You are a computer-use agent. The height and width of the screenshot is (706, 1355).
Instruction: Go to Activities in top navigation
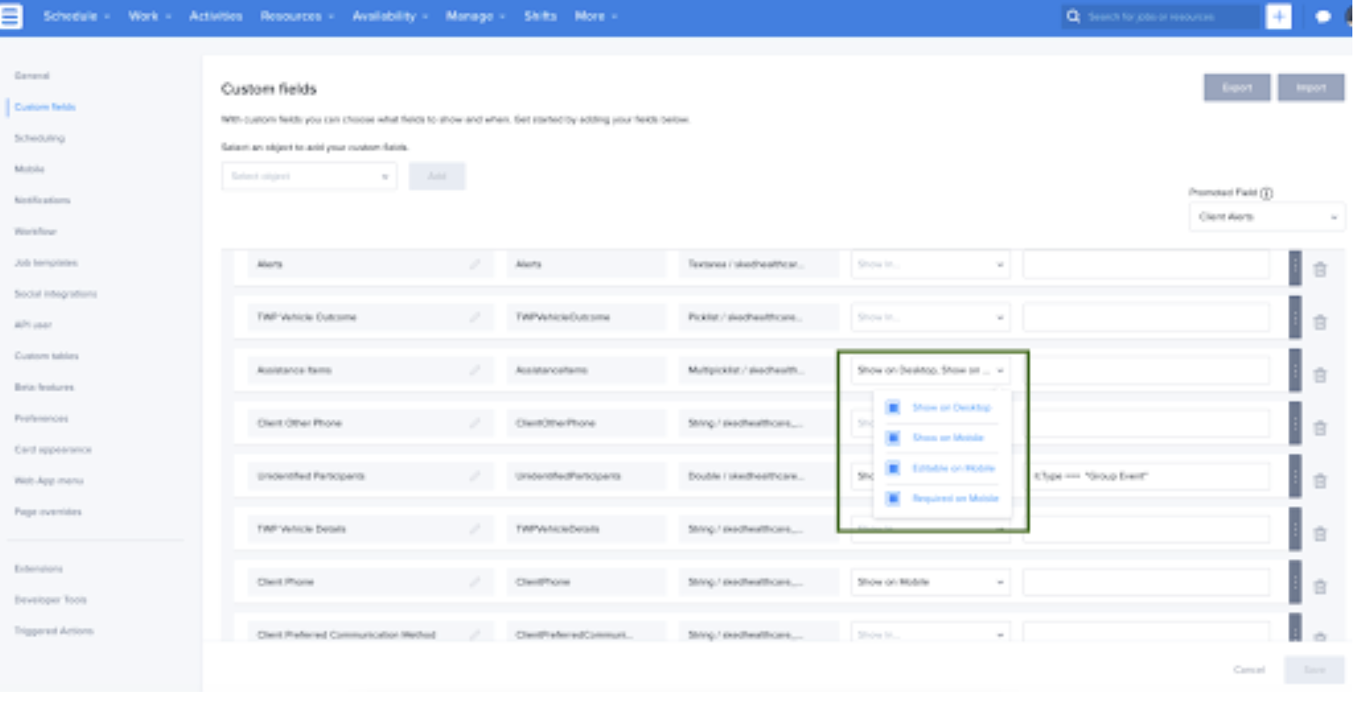[216, 16]
